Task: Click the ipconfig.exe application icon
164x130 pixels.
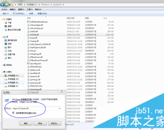Action: (x=28, y=64)
